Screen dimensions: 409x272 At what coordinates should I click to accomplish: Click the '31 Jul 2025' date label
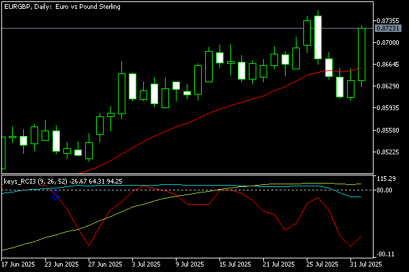pyautogui.click(x=365, y=265)
